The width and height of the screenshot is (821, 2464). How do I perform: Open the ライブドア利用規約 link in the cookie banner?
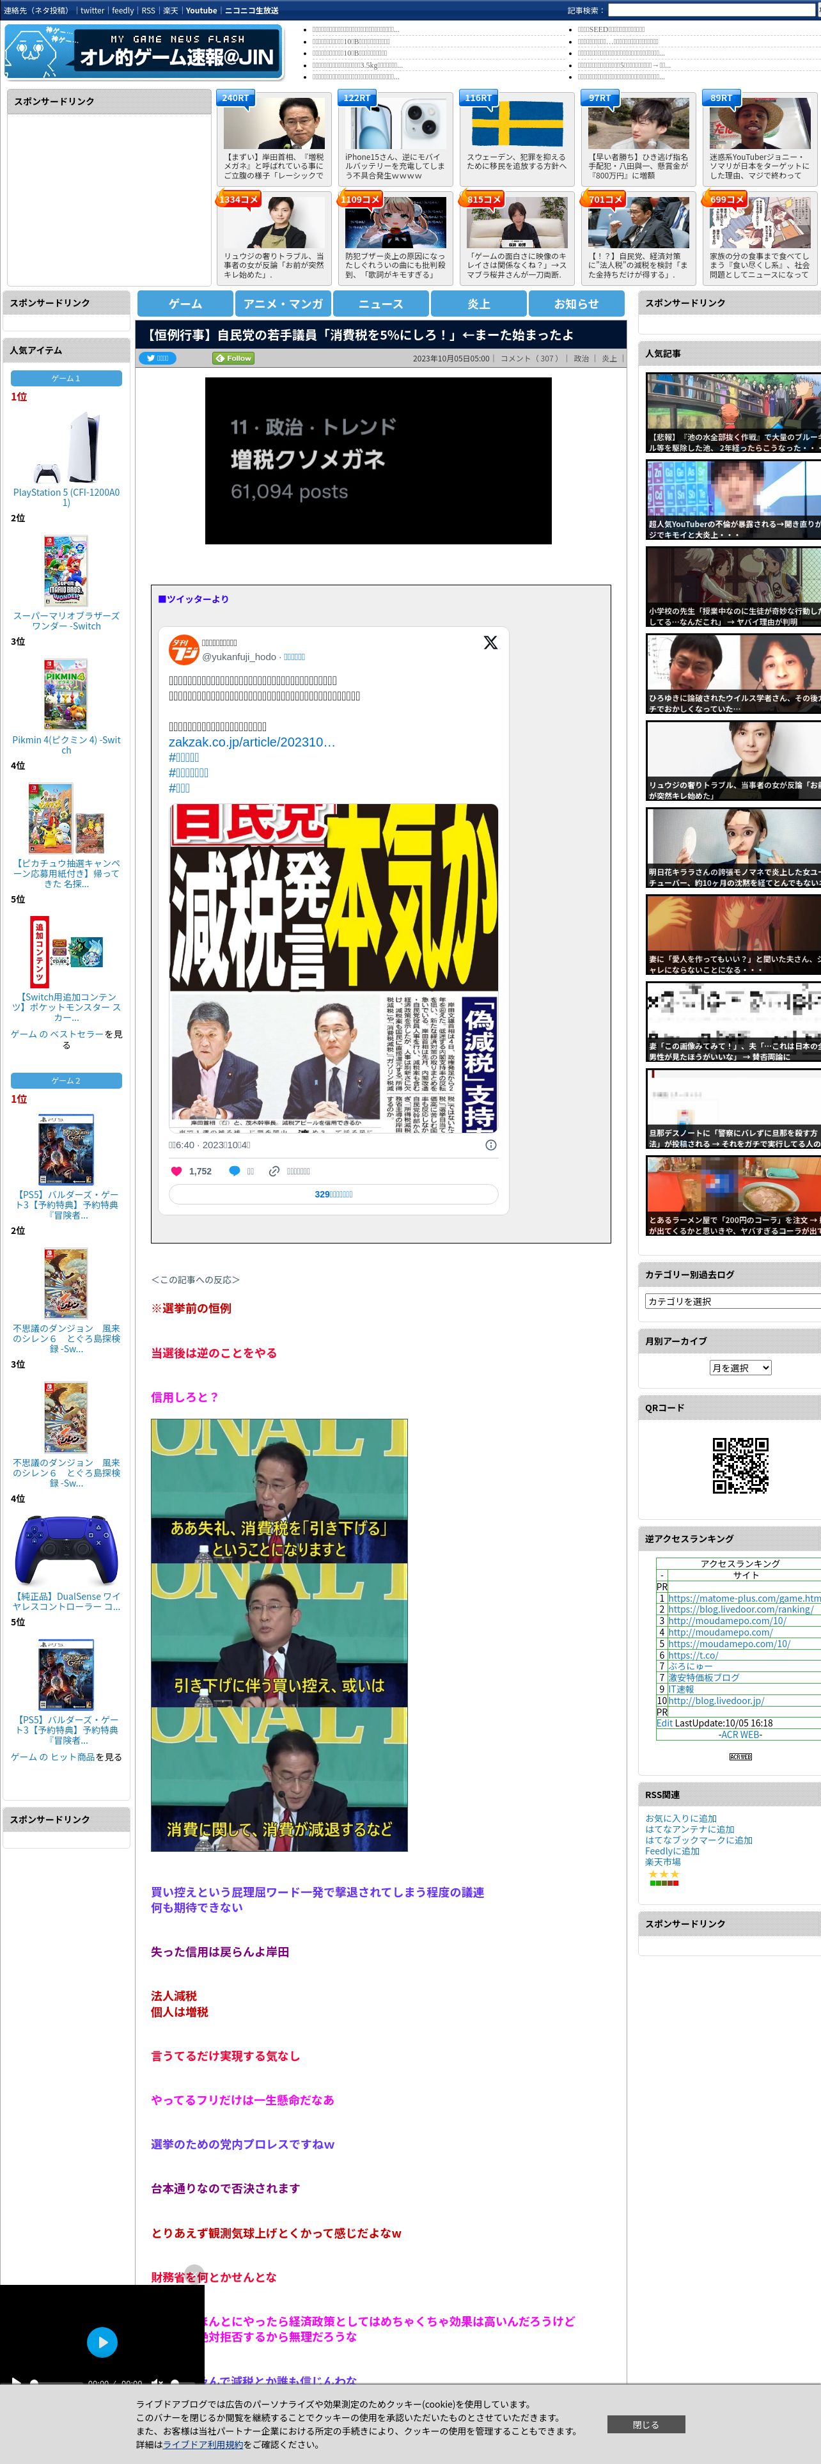point(203,2444)
